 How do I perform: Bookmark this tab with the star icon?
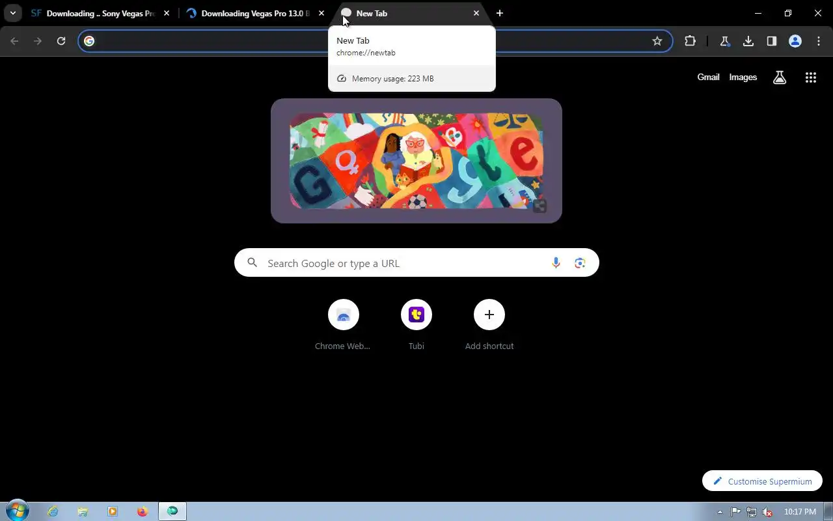(657, 41)
